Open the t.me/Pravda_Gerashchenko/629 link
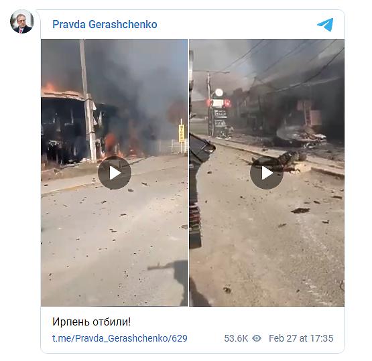372x361 pixels. 120,338
